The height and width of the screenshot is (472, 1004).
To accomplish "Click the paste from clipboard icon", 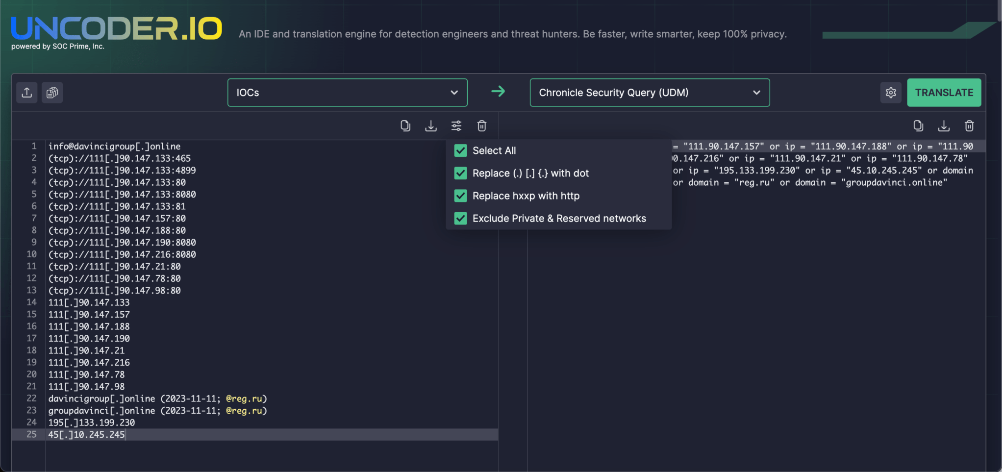I will (52, 93).
